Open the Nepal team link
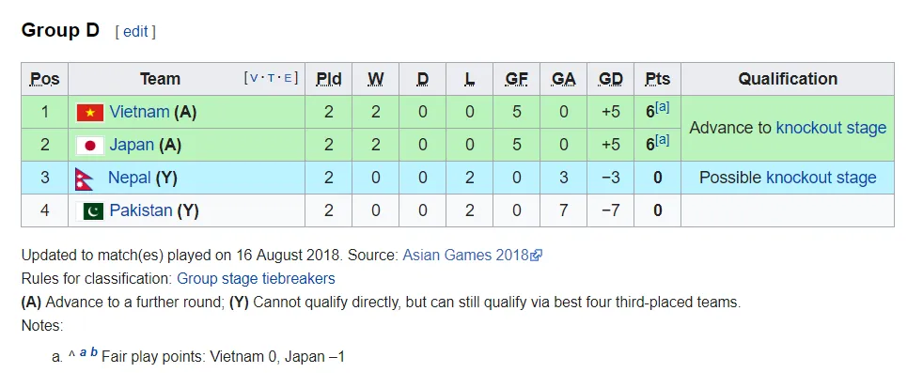Viewport: 923px width, 373px height. pos(130,178)
